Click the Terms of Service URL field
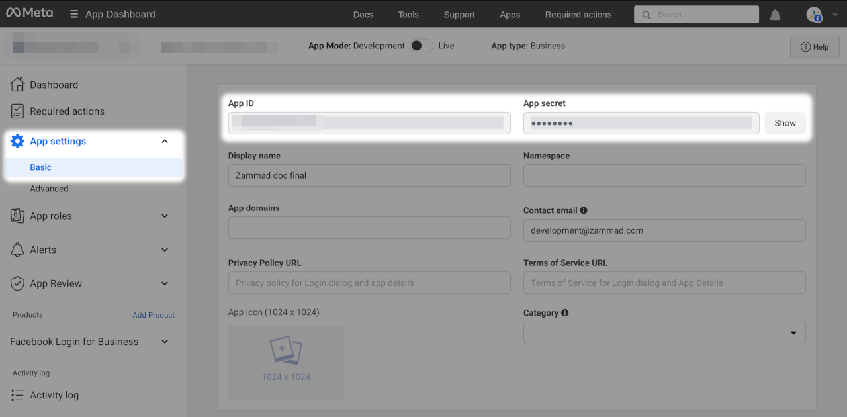 point(664,283)
